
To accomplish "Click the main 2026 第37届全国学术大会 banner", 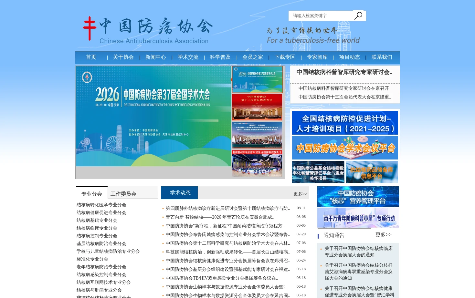I will click(153, 116).
